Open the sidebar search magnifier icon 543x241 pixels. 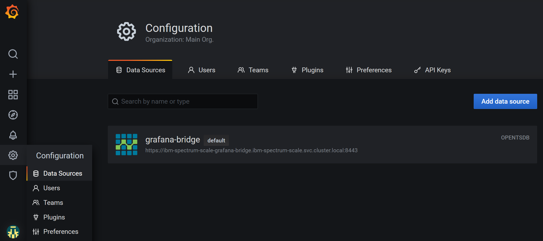coord(13,54)
